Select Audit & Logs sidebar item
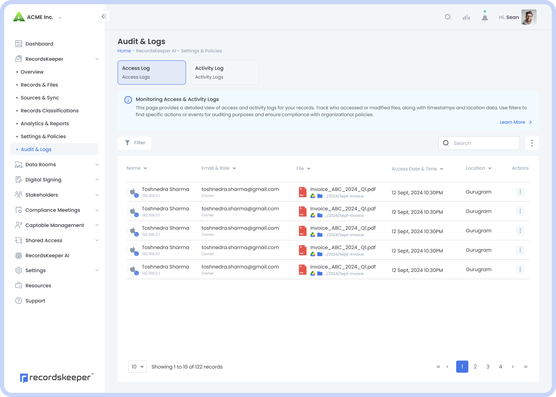This screenshot has width=556, height=397. pyautogui.click(x=54, y=149)
